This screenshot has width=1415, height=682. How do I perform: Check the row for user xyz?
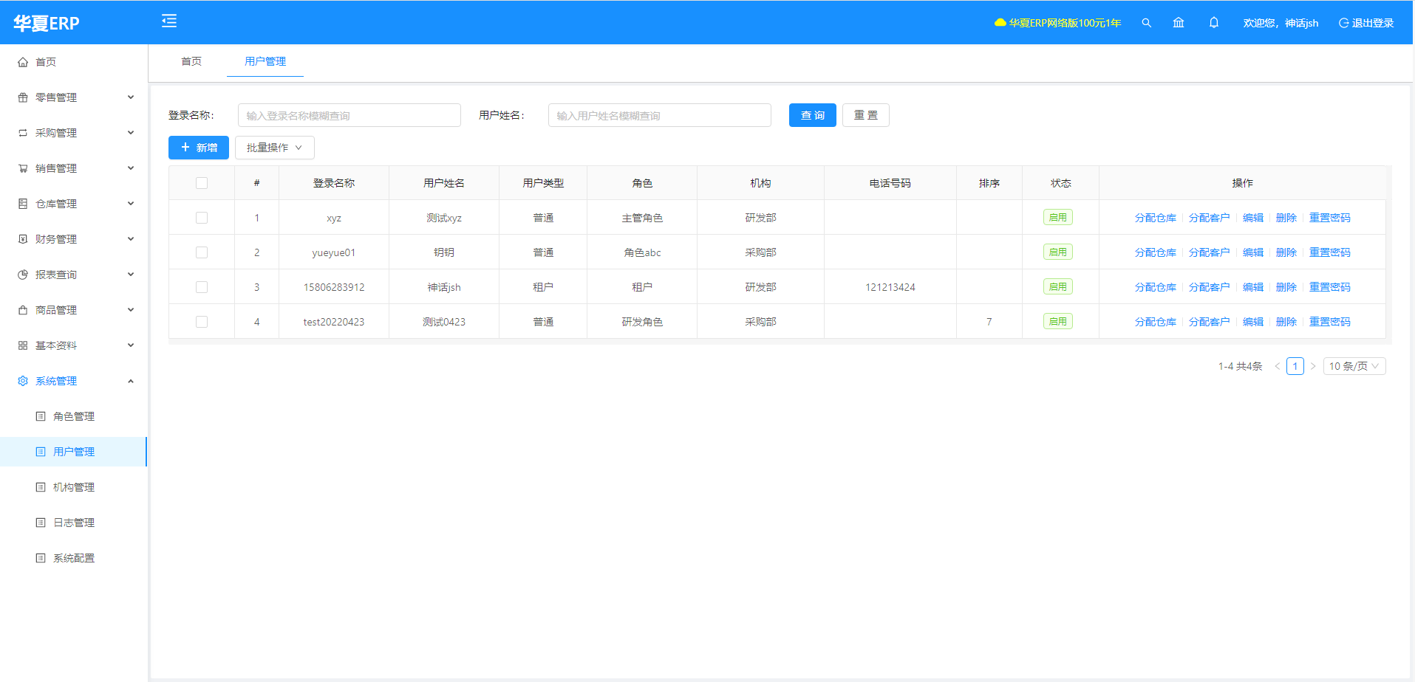pyautogui.click(x=202, y=218)
